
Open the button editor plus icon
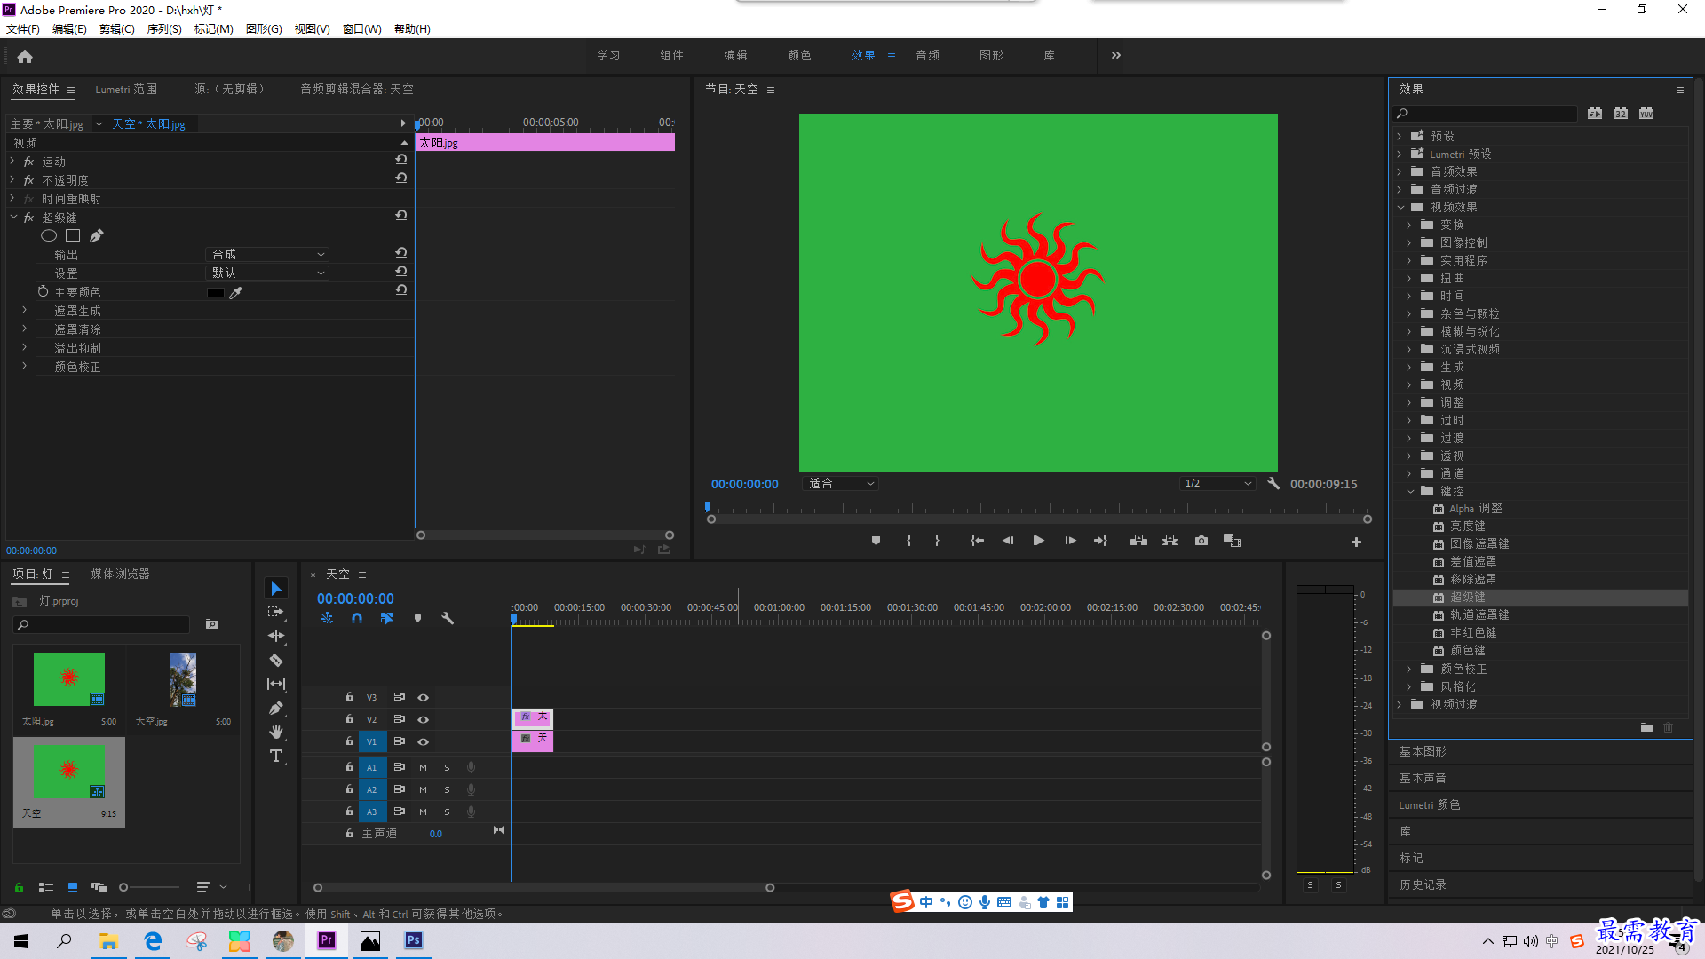point(1356,542)
